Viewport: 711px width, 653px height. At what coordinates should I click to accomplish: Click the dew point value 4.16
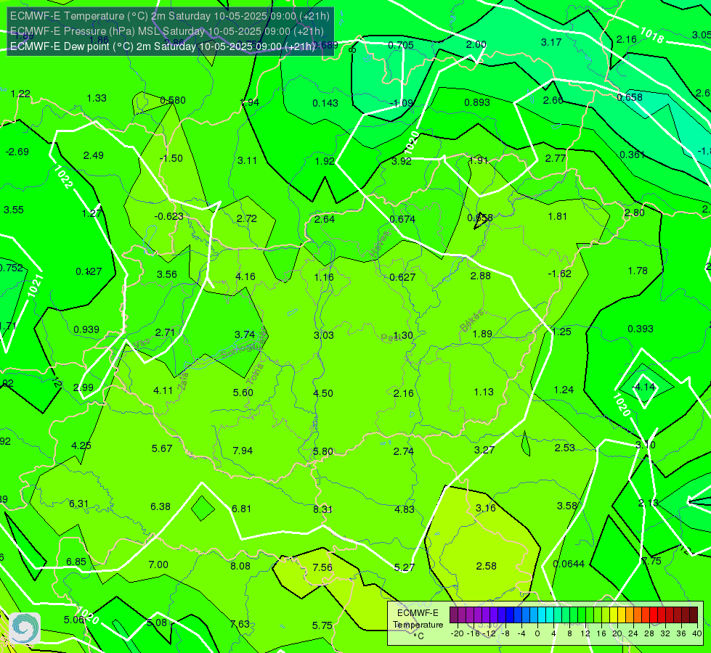tap(245, 276)
